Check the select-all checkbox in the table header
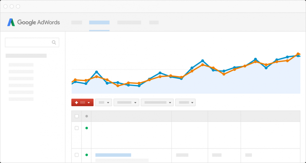 pyautogui.click(x=76, y=116)
